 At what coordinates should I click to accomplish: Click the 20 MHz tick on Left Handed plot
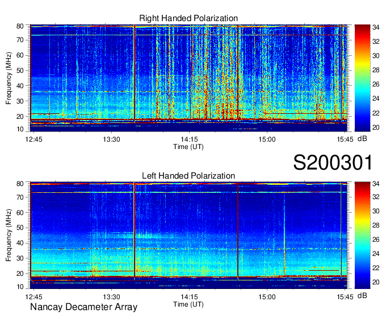[x=20, y=274]
